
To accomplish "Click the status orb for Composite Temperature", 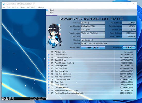I will pos(49,57).
